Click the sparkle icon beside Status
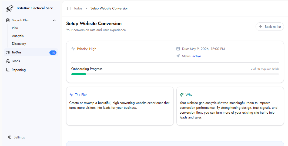Viewport: 288px width, 146px height. tap(178, 56)
